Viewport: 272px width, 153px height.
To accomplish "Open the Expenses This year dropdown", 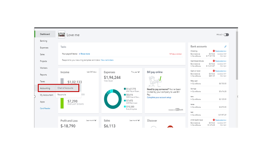I will point(135,72).
